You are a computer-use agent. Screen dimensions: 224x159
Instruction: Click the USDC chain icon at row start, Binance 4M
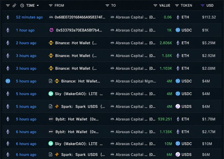click(x=8, y=81)
